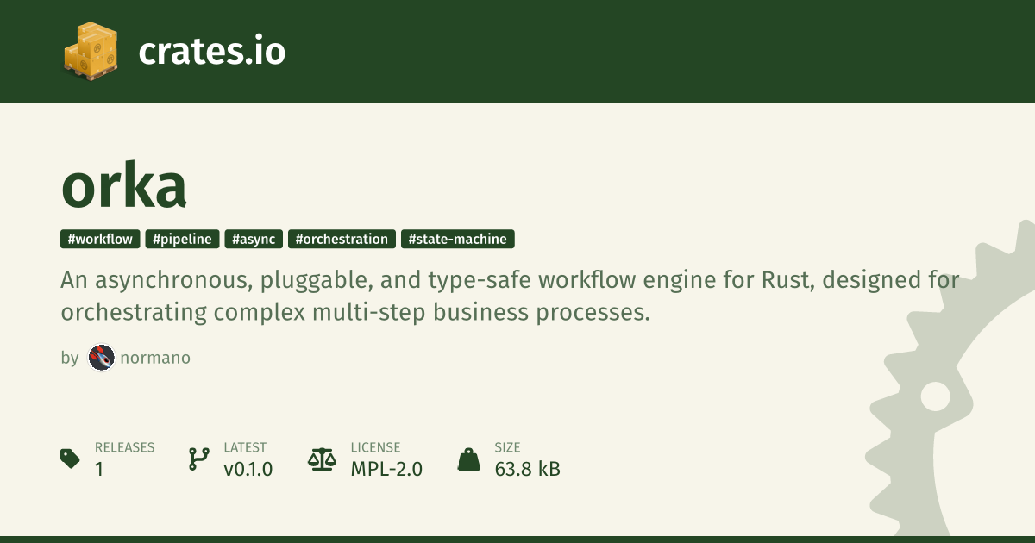Click the crates.io site title
The height and width of the screenshot is (543, 1035).
click(211, 52)
